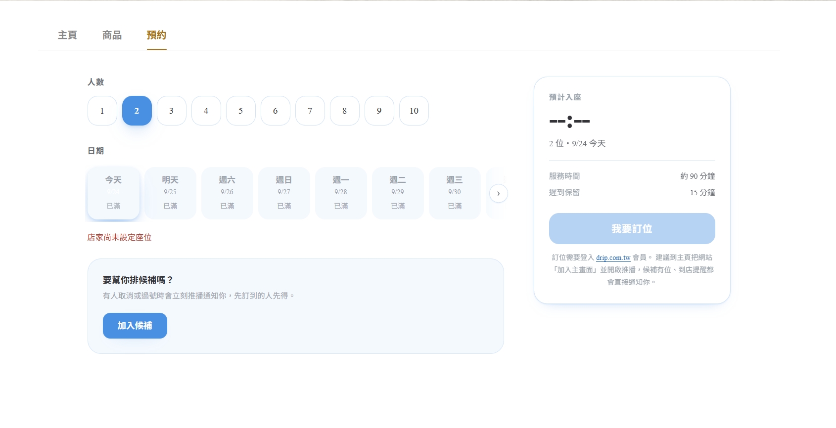Viewport: 836px width, 428px height.
Task: Choose party size 1
Action: pos(102,111)
